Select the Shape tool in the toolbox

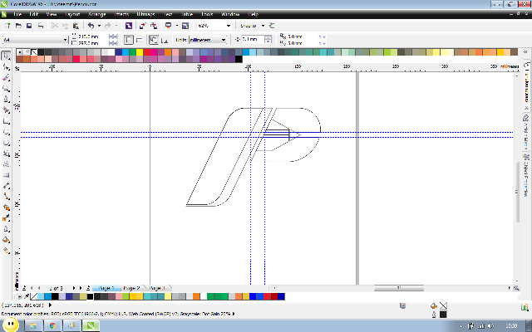pos(7,66)
